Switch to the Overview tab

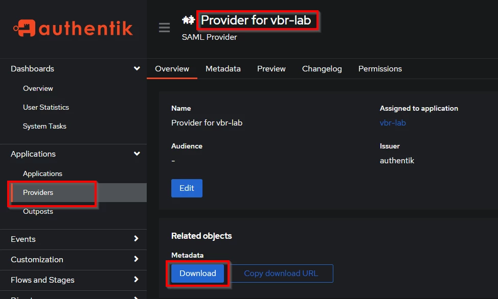pos(172,69)
